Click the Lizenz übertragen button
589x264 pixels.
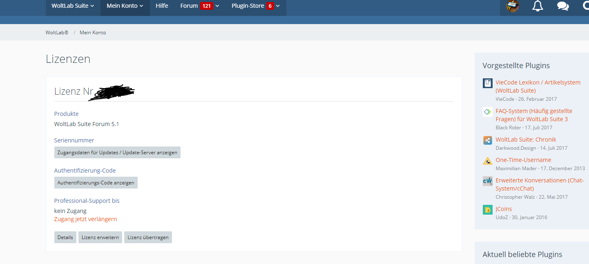pos(148,237)
